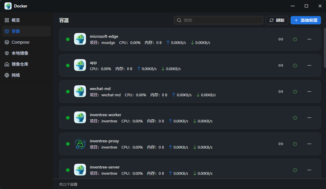Click microsoft-edge download speed arrow
The height and width of the screenshot is (189, 326).
click(x=192, y=42)
